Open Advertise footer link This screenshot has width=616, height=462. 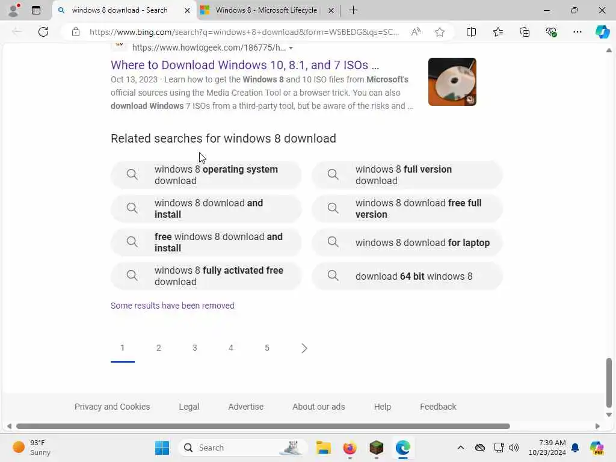pos(246,407)
